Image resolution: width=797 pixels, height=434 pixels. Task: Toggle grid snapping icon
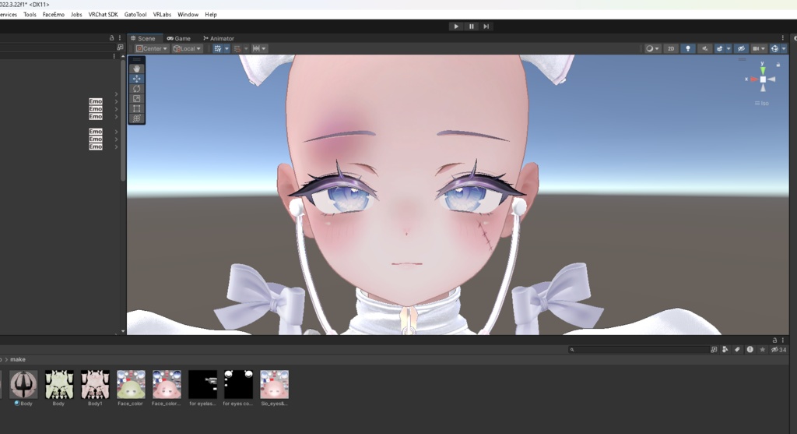(x=237, y=49)
